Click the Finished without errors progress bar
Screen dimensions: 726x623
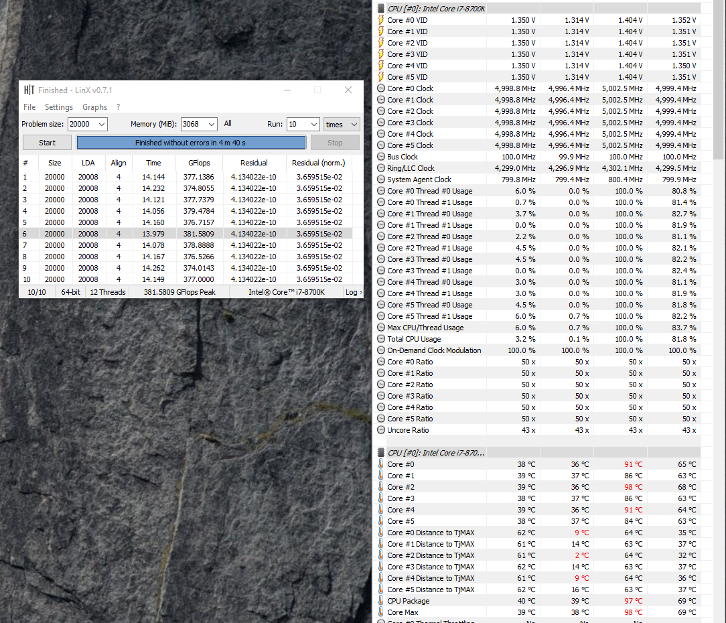click(191, 143)
